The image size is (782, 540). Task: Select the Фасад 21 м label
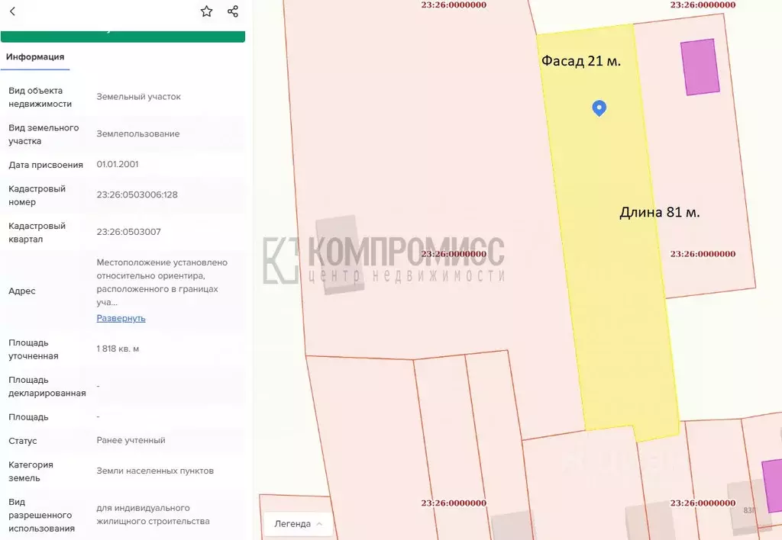coord(580,60)
